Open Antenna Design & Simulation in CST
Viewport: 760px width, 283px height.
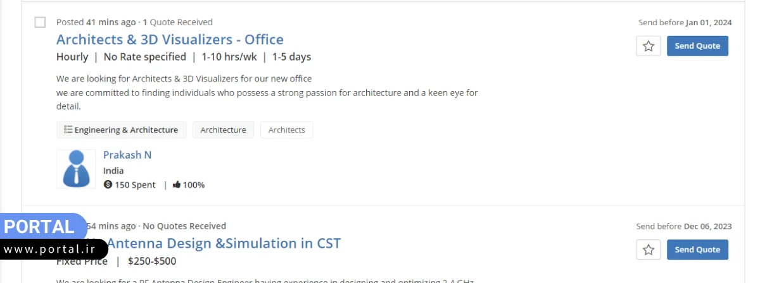tap(224, 243)
